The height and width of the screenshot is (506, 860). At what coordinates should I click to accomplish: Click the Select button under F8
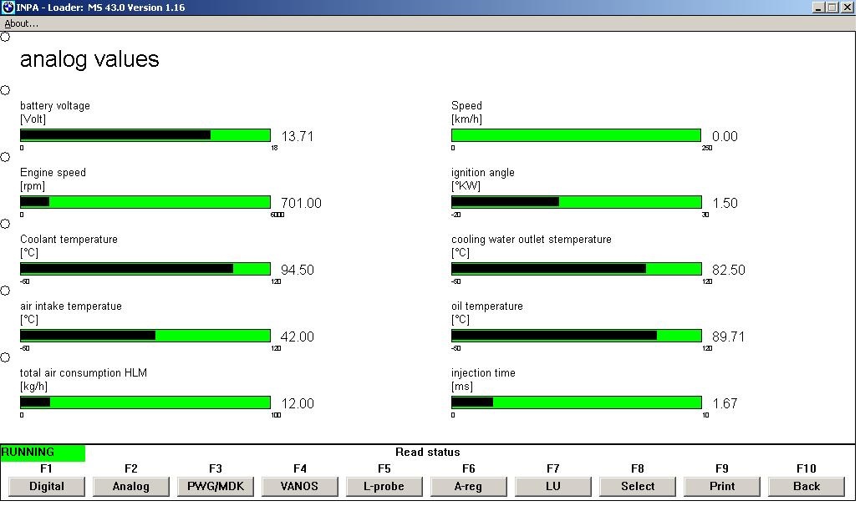point(638,486)
